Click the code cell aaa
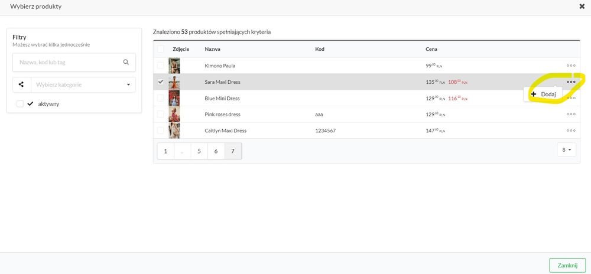 (x=319, y=114)
